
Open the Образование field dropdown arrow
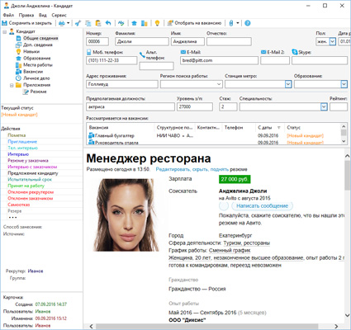pyautogui.click(x=344, y=84)
